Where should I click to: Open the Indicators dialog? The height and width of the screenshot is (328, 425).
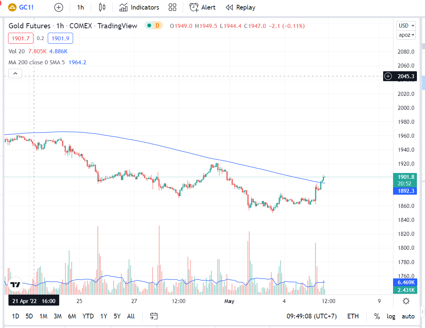click(139, 7)
